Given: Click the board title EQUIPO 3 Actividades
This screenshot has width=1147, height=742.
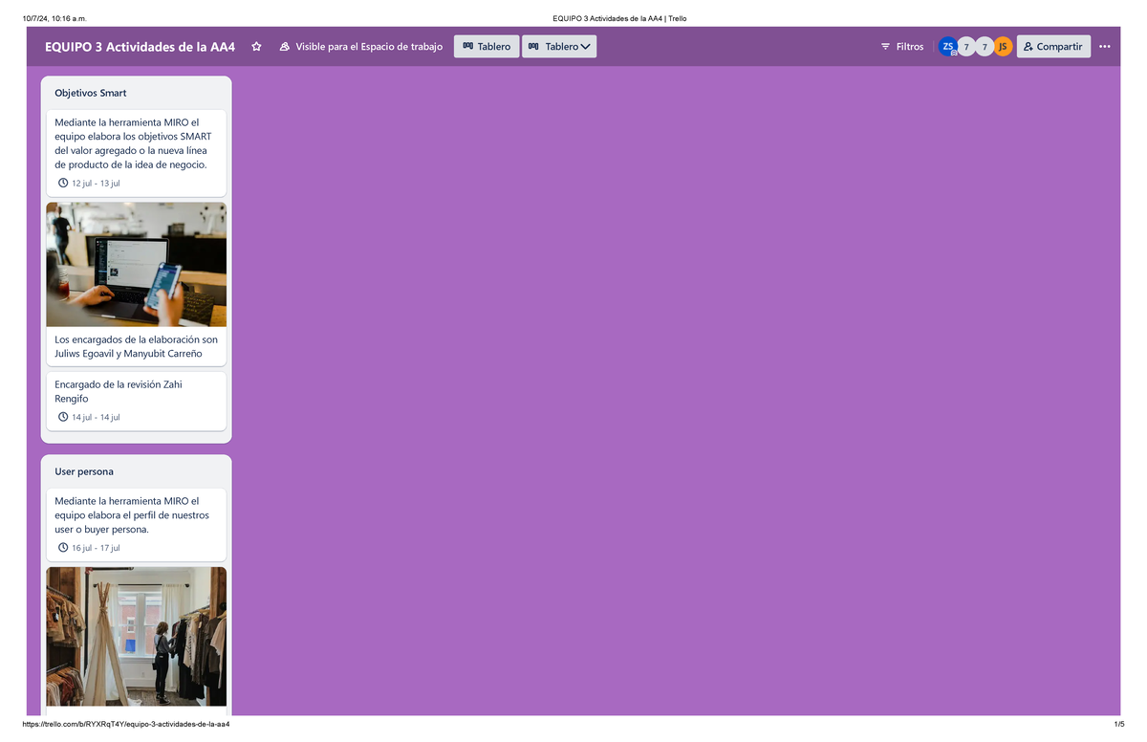Looking at the screenshot, I should 140,47.
